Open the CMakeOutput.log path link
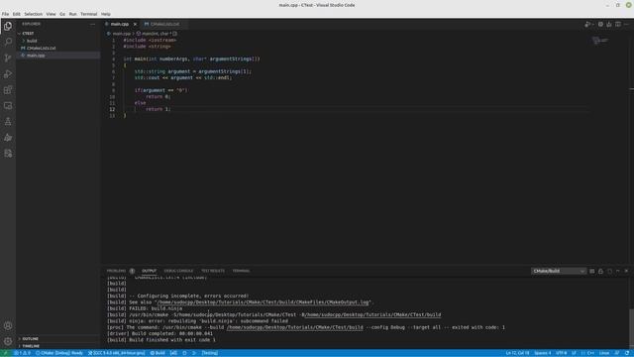The height and width of the screenshot is (357, 634). 263,301
